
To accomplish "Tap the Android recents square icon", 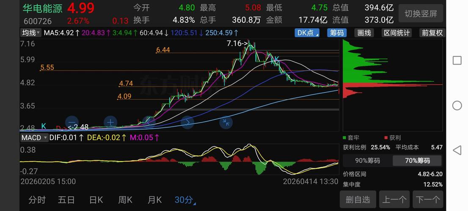I will tap(457, 60).
